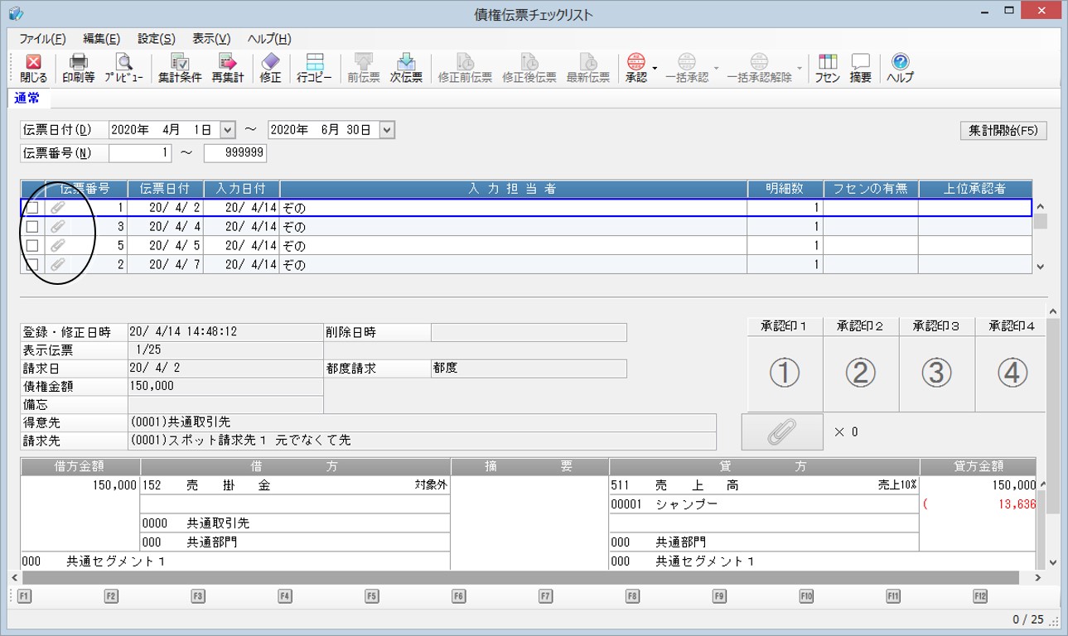Click the 行コピー row copy icon
This screenshot has width=1068, height=636.
point(314,69)
